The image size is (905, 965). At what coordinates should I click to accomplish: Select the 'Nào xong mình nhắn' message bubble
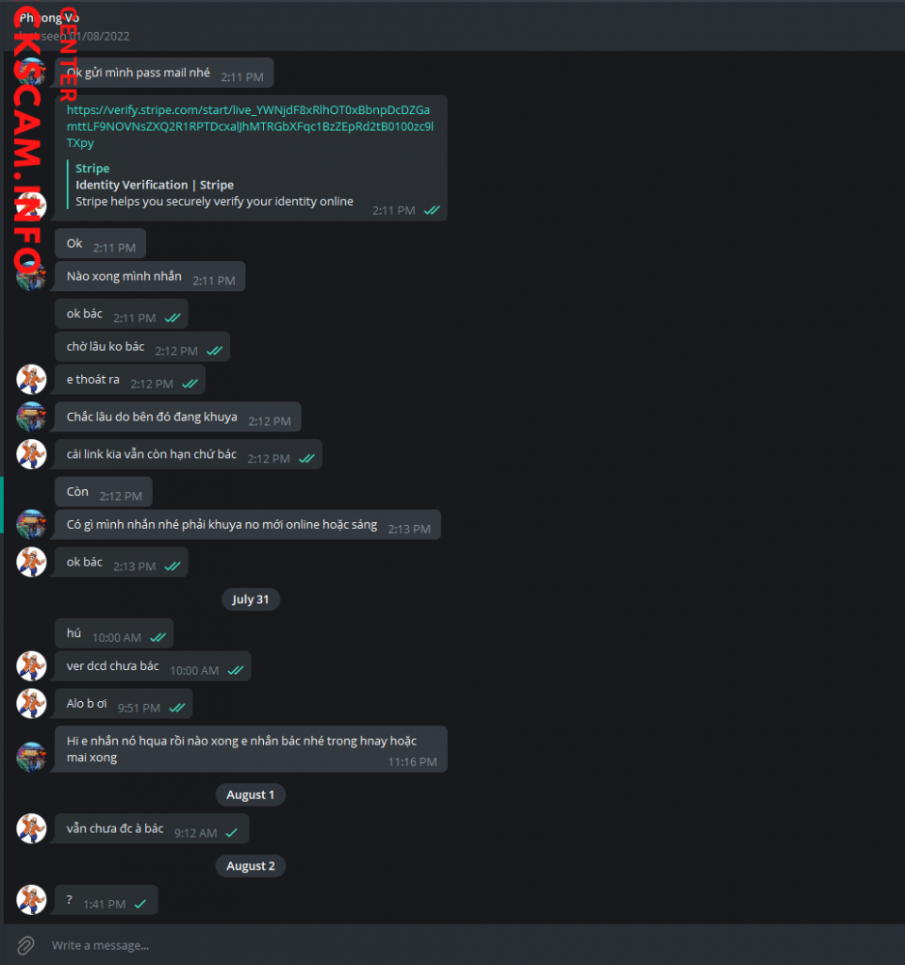point(150,276)
